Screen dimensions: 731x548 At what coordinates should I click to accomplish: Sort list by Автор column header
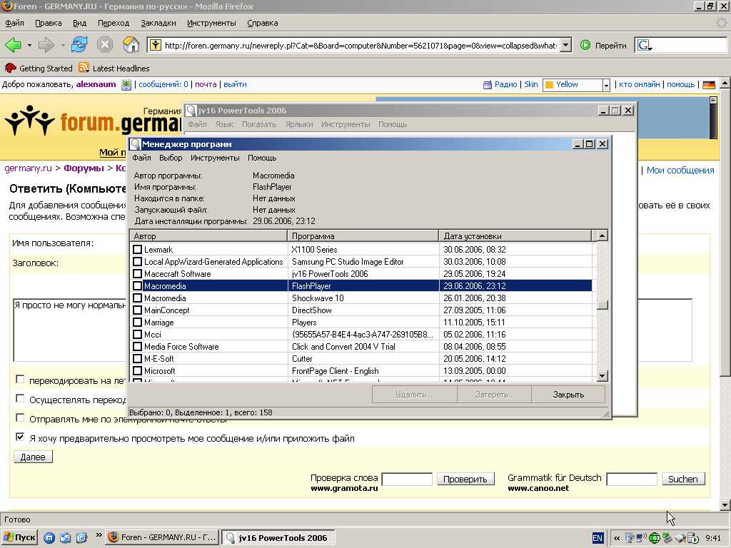pyautogui.click(x=208, y=235)
